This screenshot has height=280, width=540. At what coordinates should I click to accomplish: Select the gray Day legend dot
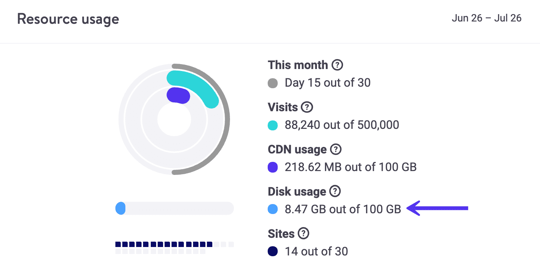point(273,83)
